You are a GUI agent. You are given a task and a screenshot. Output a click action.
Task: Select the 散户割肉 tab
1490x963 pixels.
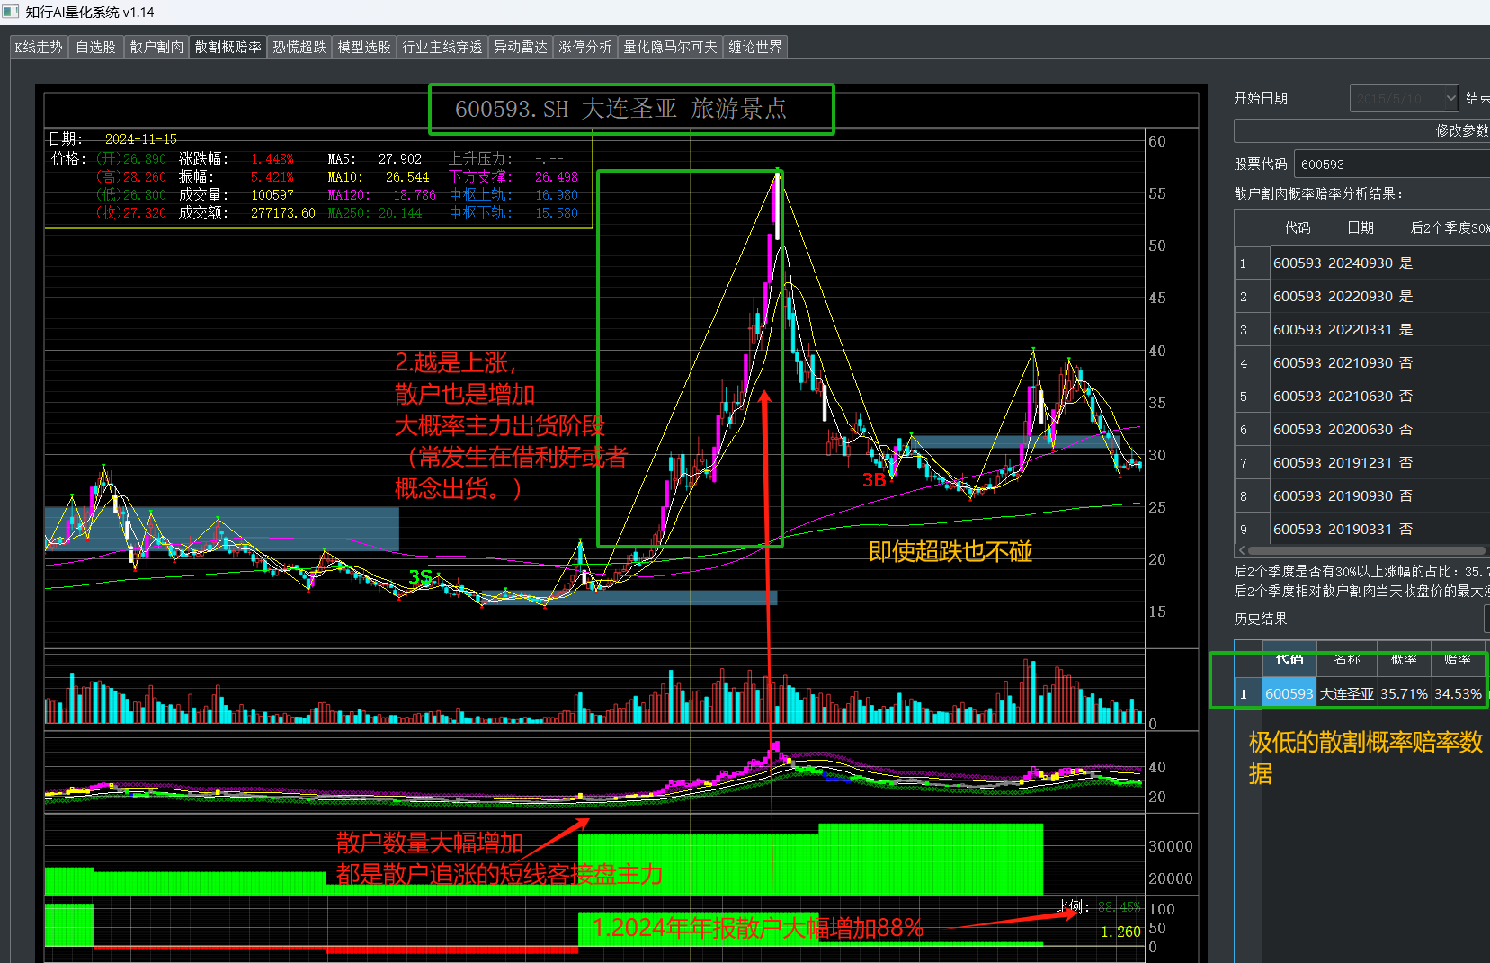(x=156, y=47)
